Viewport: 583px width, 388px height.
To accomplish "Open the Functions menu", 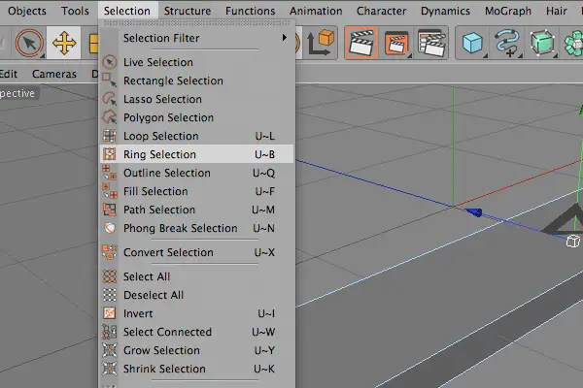I will [251, 11].
